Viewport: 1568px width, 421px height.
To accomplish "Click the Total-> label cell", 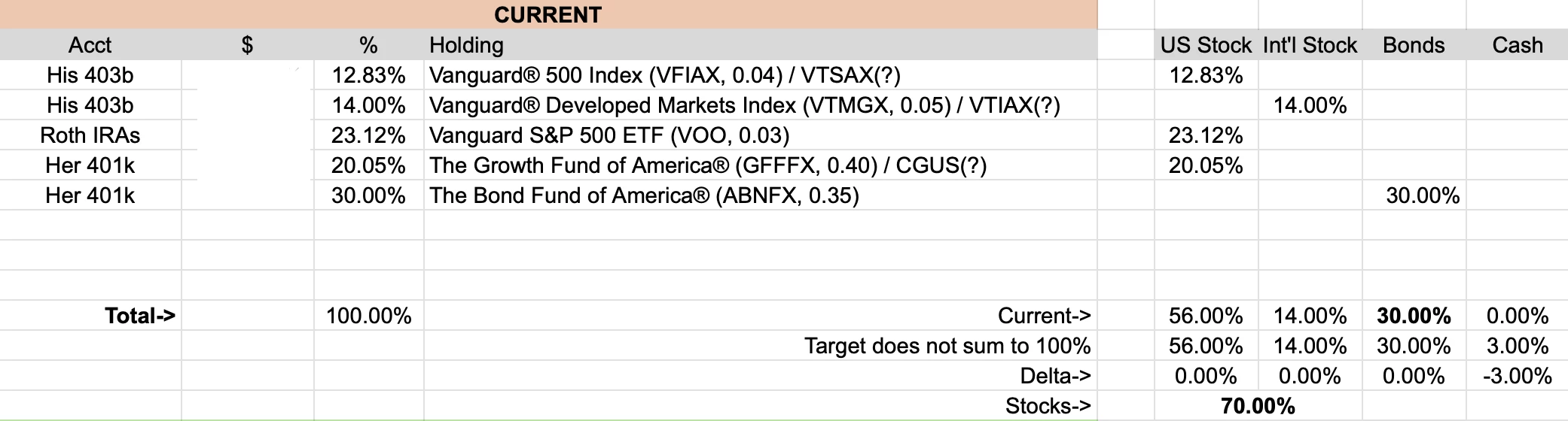I will (x=90, y=316).
